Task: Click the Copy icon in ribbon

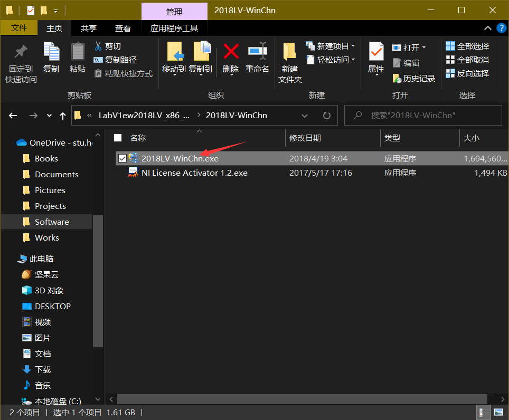Action: (x=51, y=51)
